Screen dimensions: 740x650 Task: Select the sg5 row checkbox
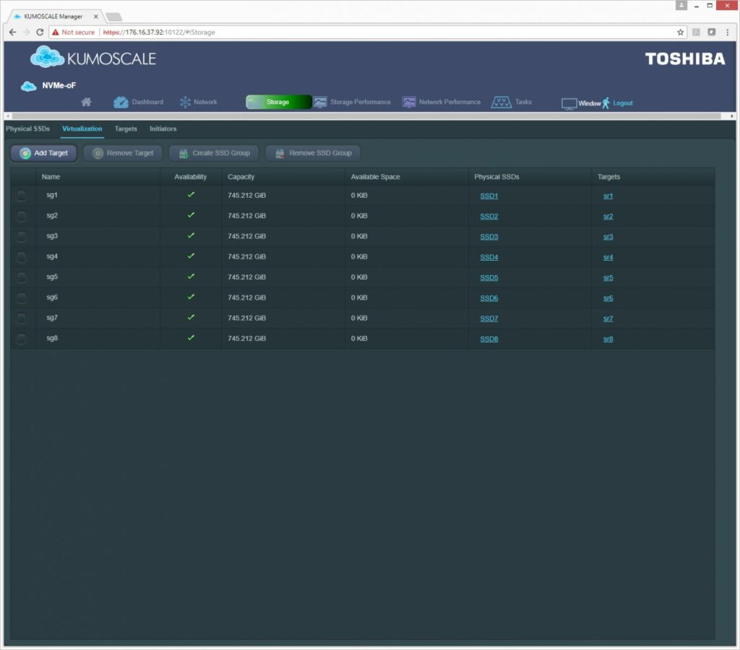(x=21, y=277)
